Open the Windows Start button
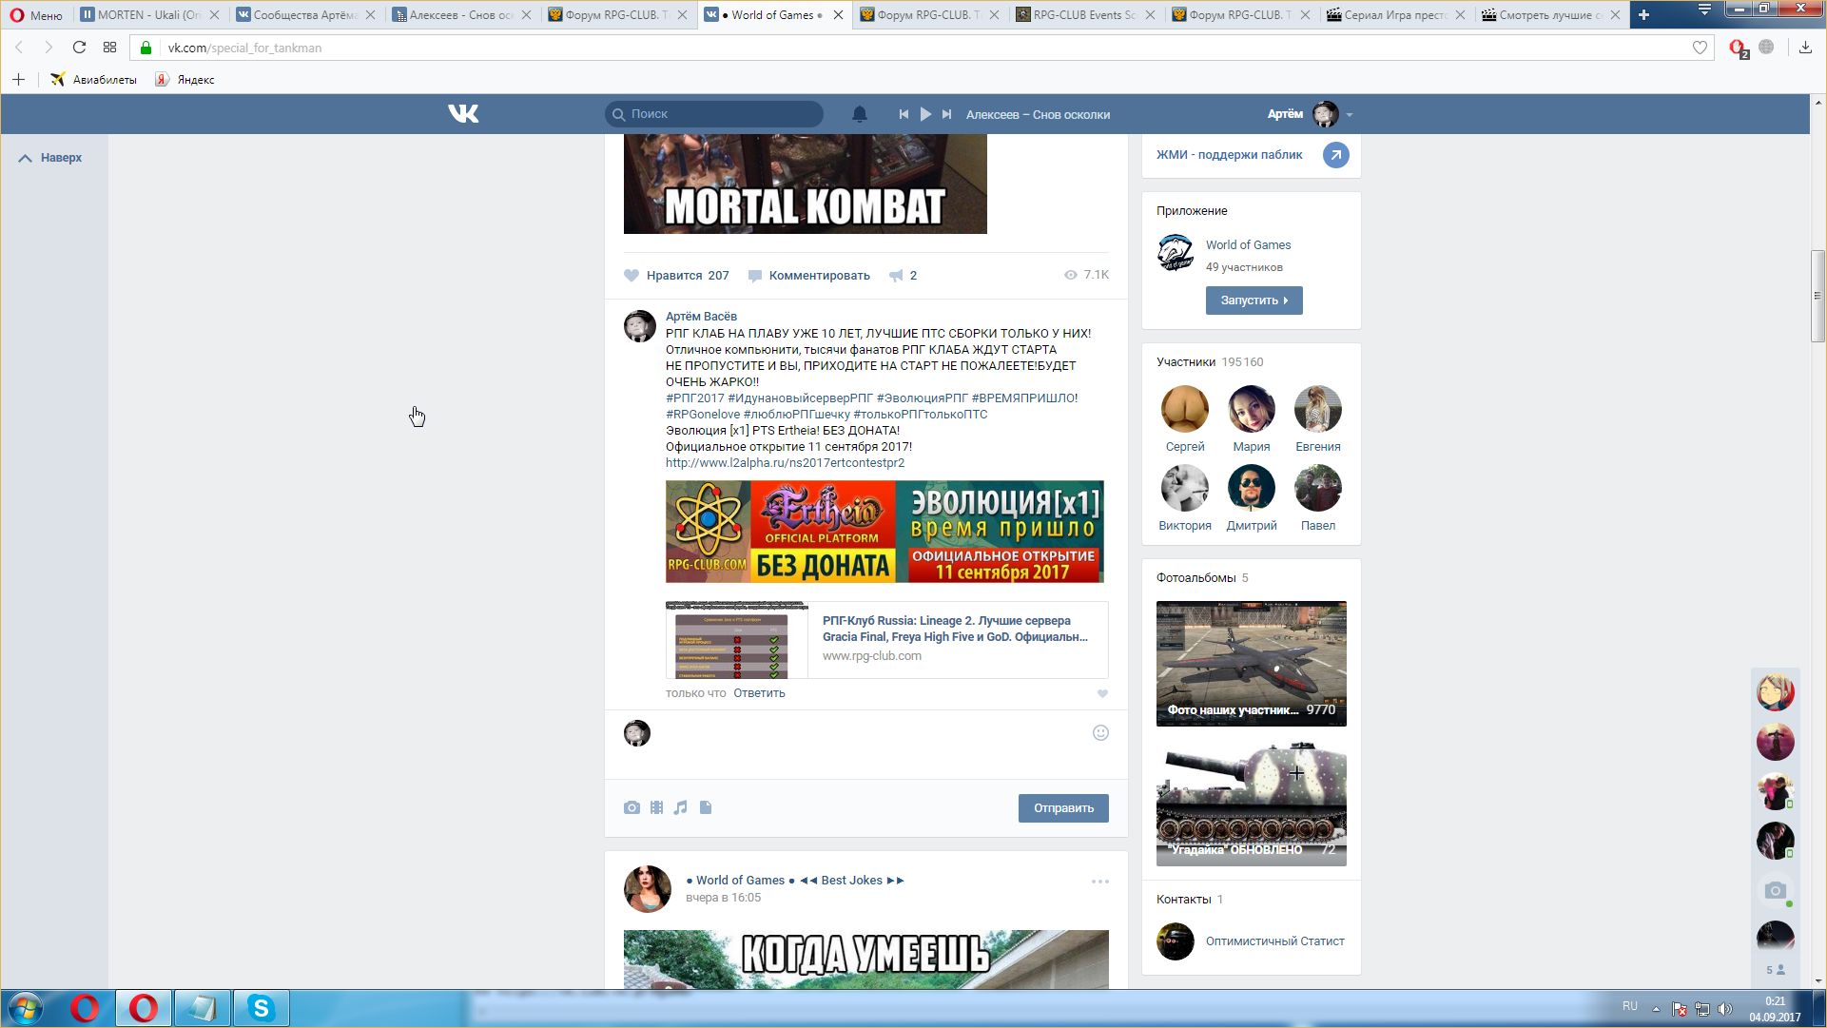 coord(26,1008)
